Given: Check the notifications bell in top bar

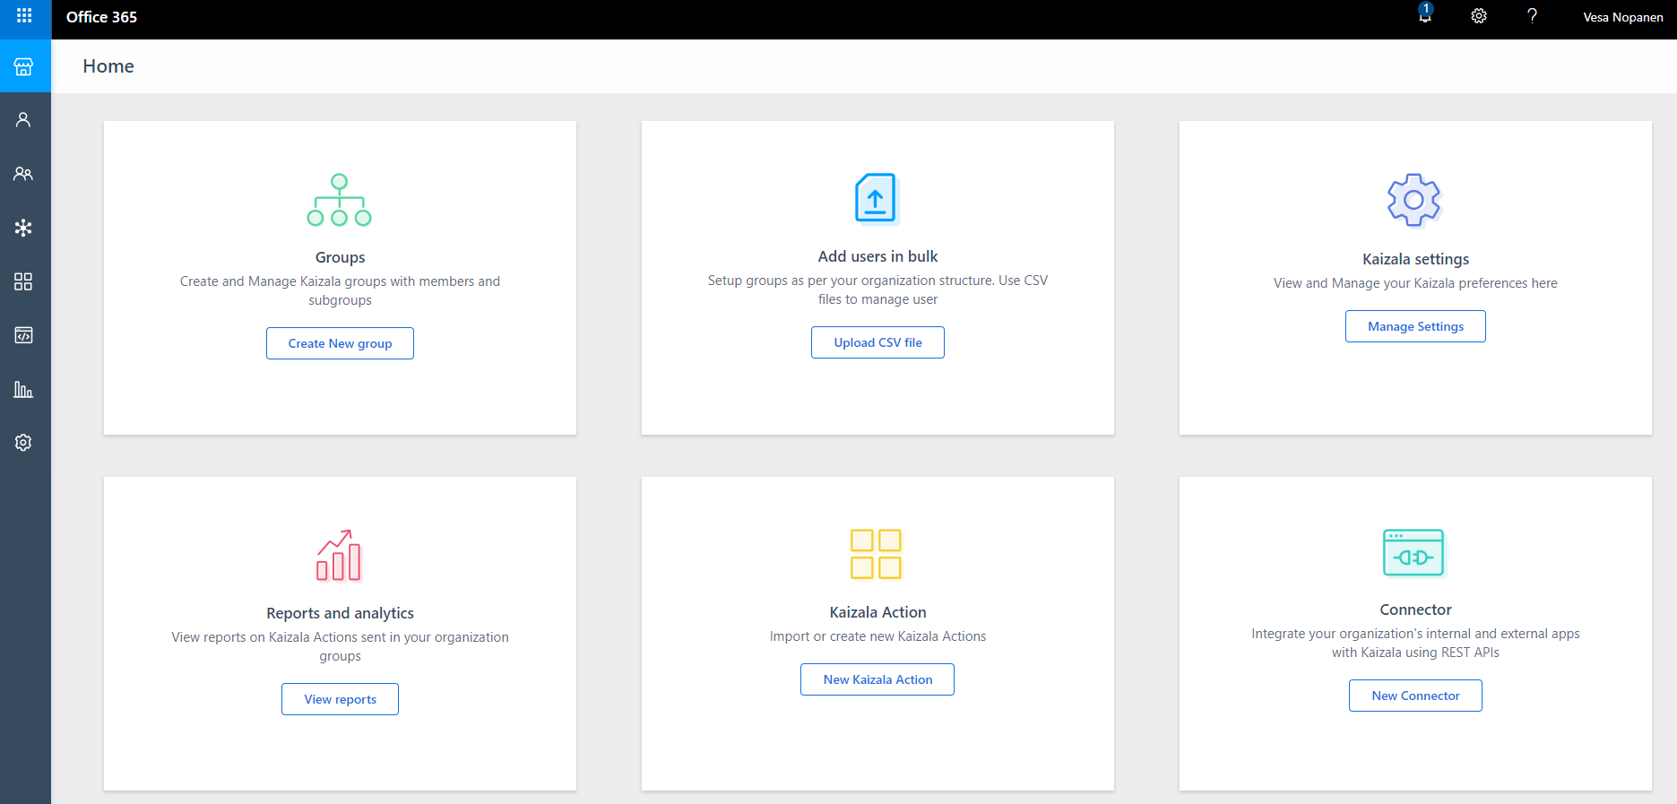Looking at the screenshot, I should tap(1424, 16).
